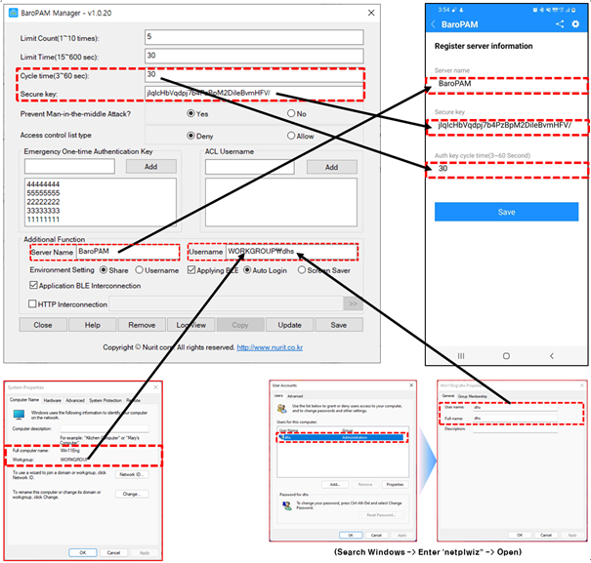Select emergency key 33333333 in list
Image resolution: width=591 pixels, height=563 pixels.
pyautogui.click(x=43, y=211)
